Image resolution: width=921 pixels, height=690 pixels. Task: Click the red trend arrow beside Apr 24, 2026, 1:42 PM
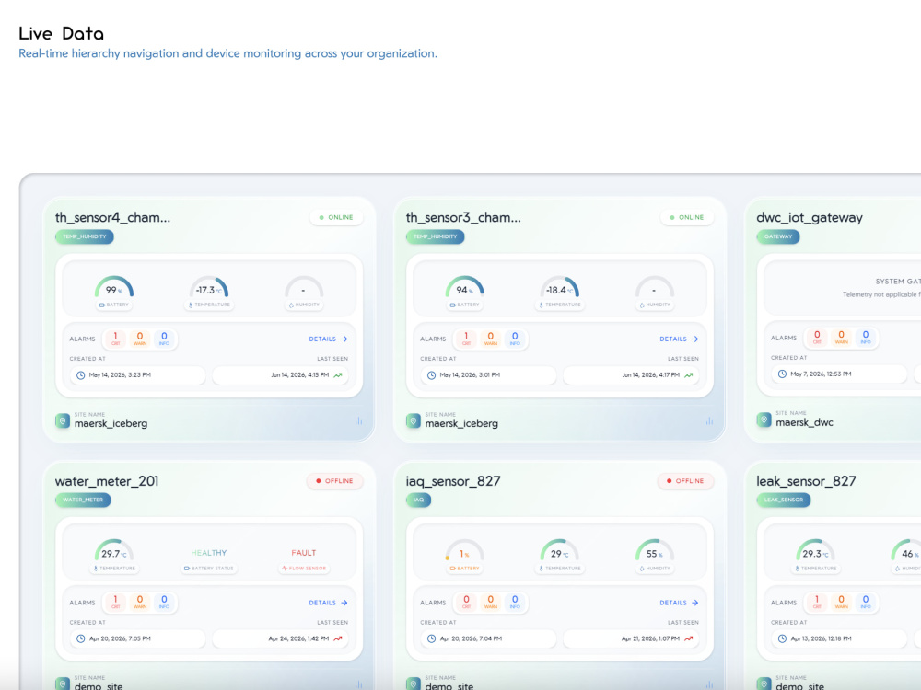coord(338,639)
